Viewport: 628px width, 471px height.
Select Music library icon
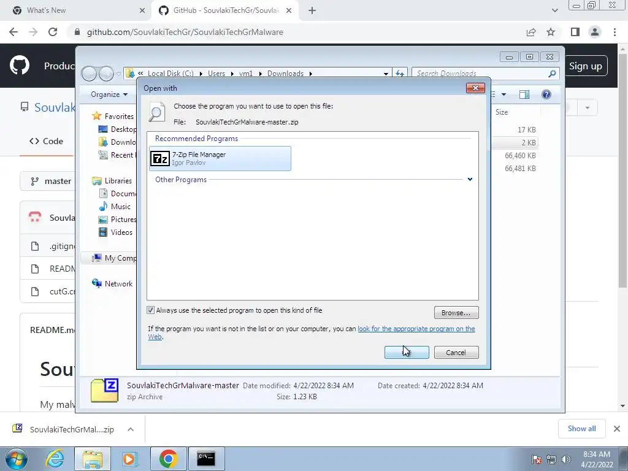pos(103,206)
